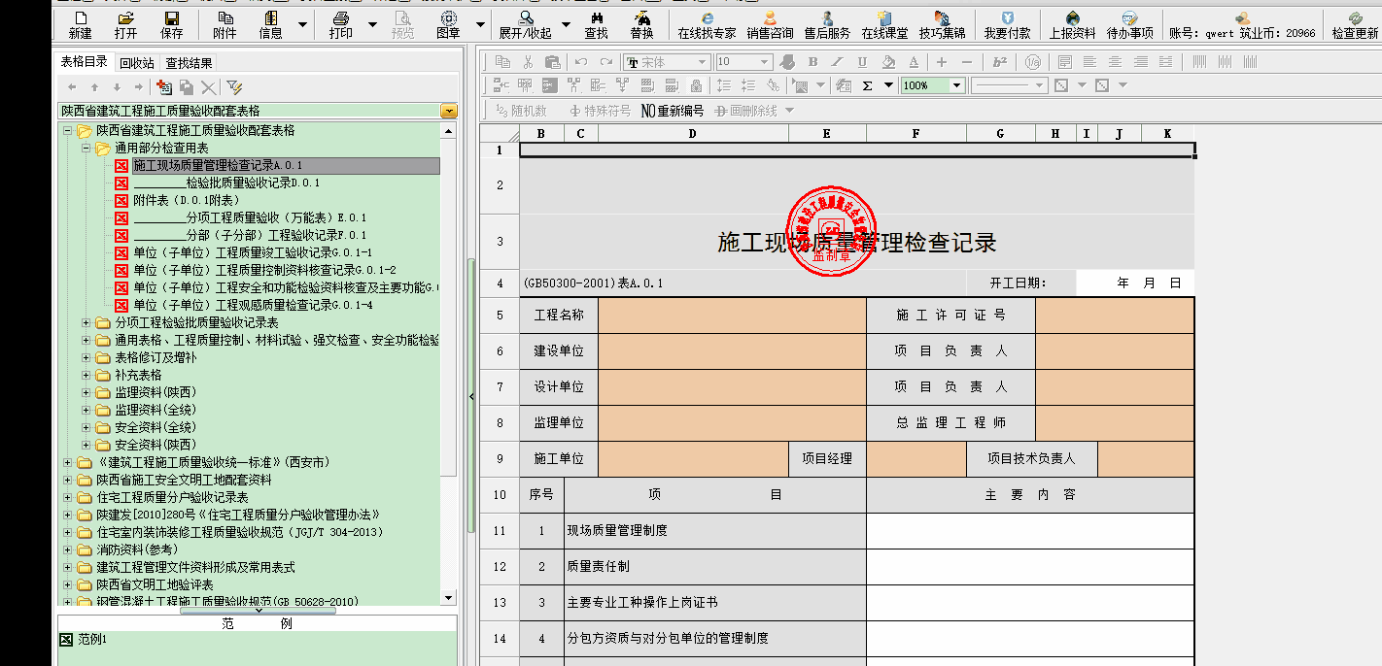Click the 检查更新 check updates icon
This screenshot has width=1382, height=666.
[1355, 24]
